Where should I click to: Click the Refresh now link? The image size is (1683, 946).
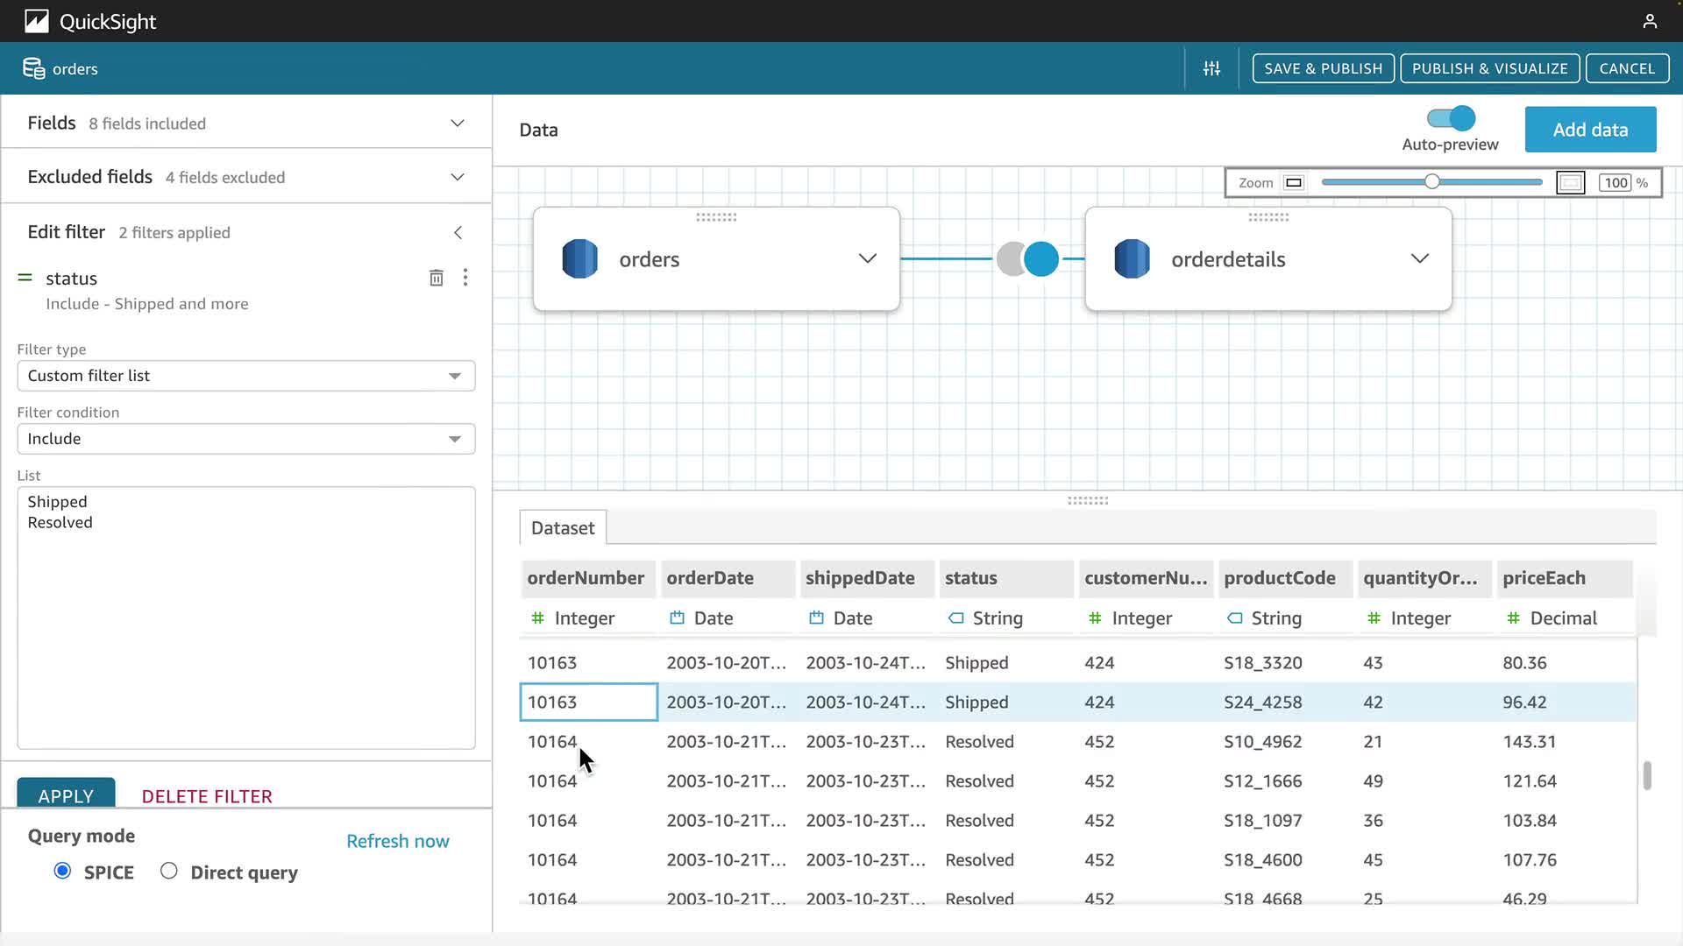(x=397, y=841)
